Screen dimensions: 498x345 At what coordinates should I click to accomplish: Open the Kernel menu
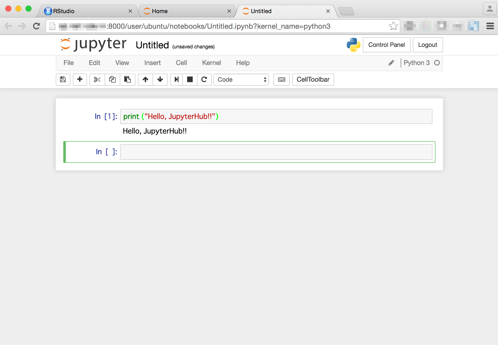coord(211,63)
